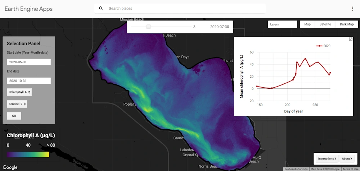
Task: Open the Sentinel-2 sensor dropdown
Action: [17, 104]
